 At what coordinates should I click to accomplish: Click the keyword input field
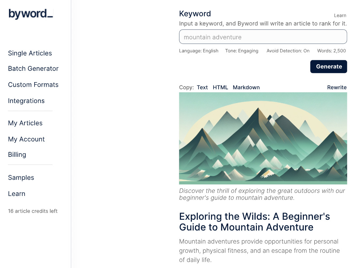pyautogui.click(x=263, y=37)
